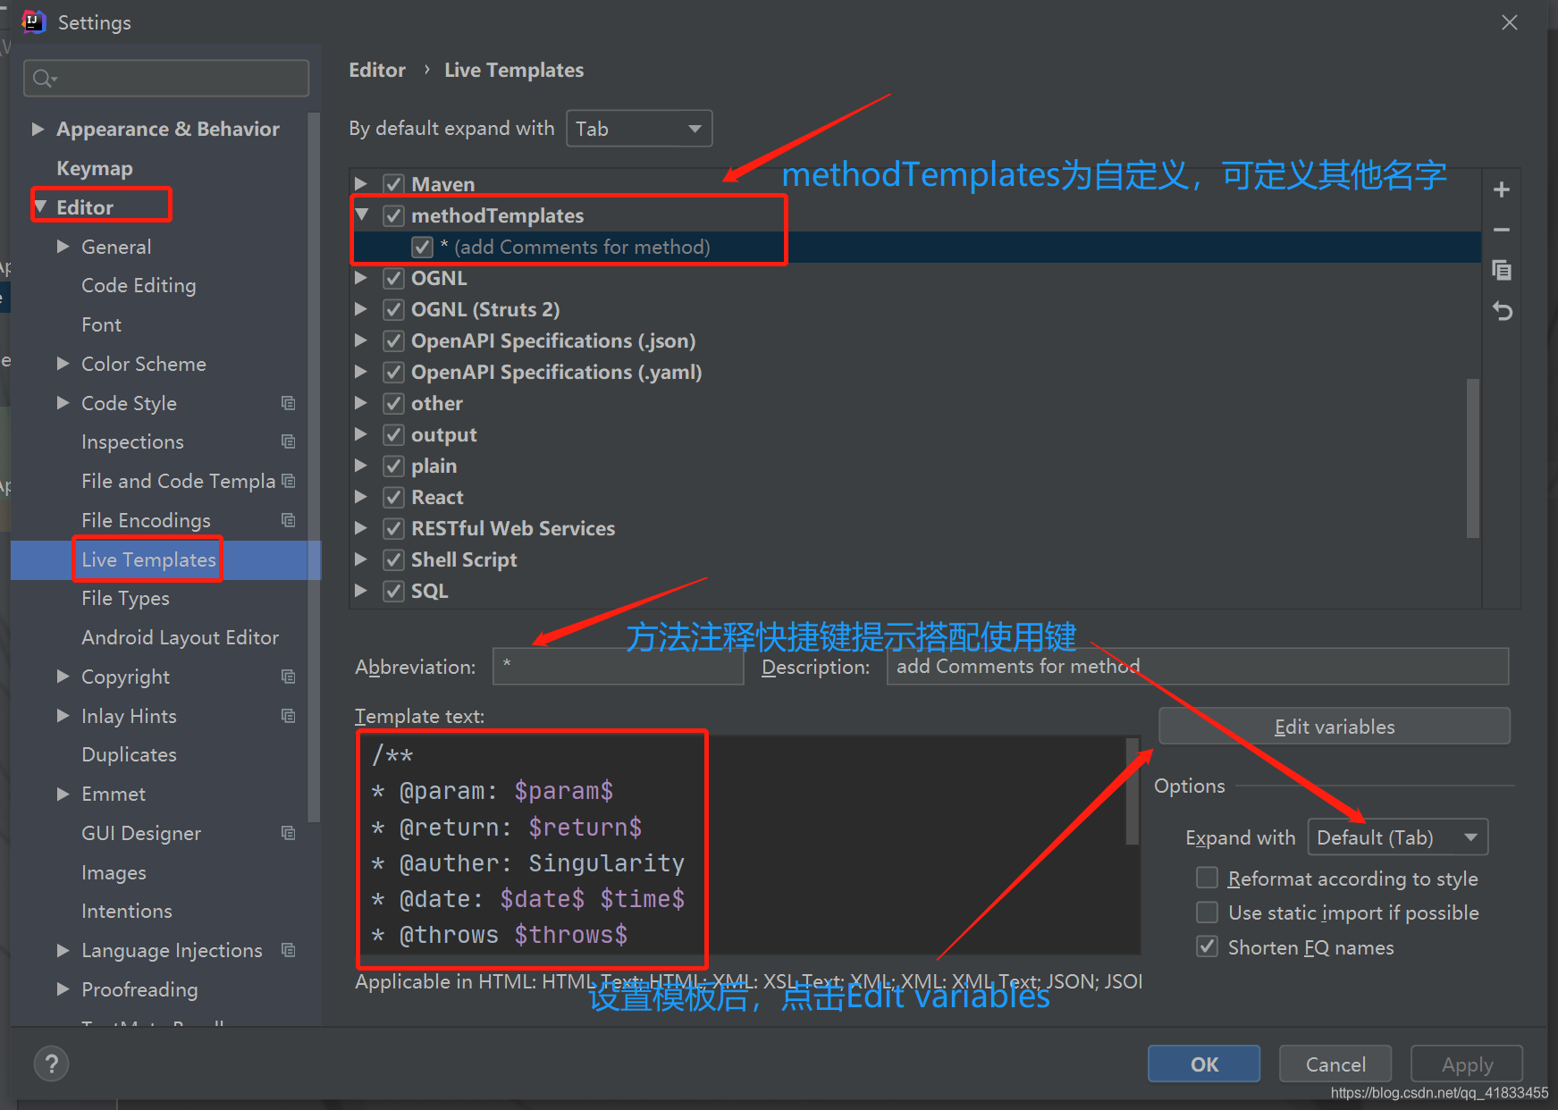The image size is (1558, 1110).
Task: Click the duplicate template icon
Action: tap(1502, 270)
